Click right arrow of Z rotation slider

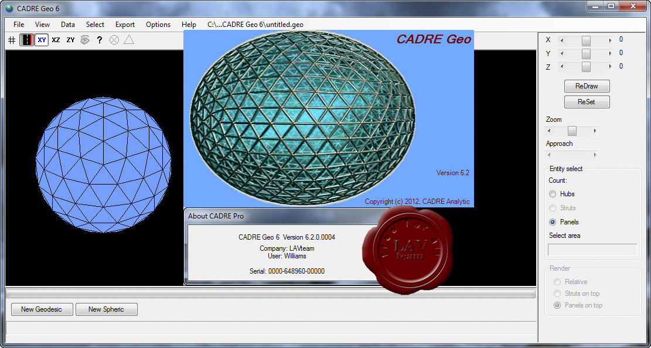point(610,66)
